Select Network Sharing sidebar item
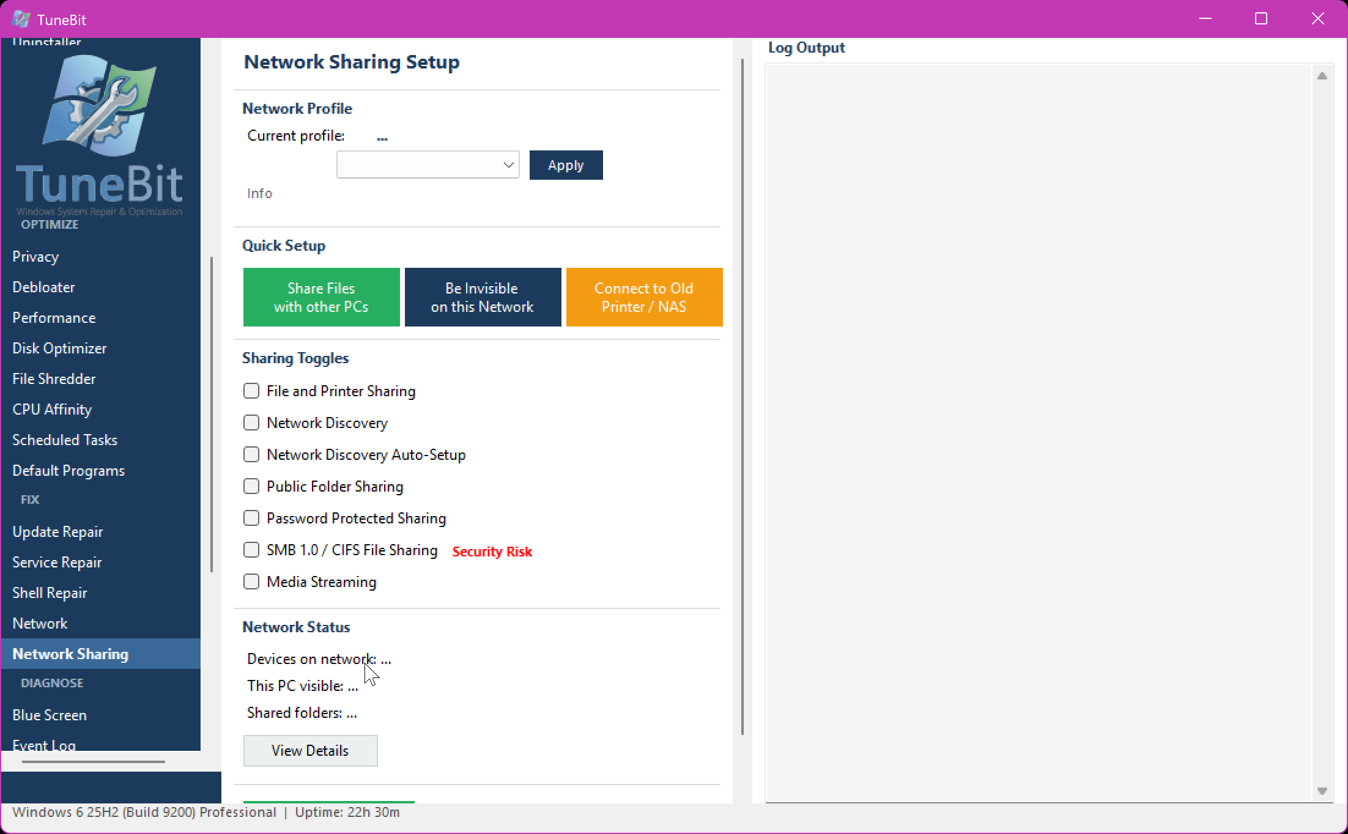1348x834 pixels. pos(101,654)
